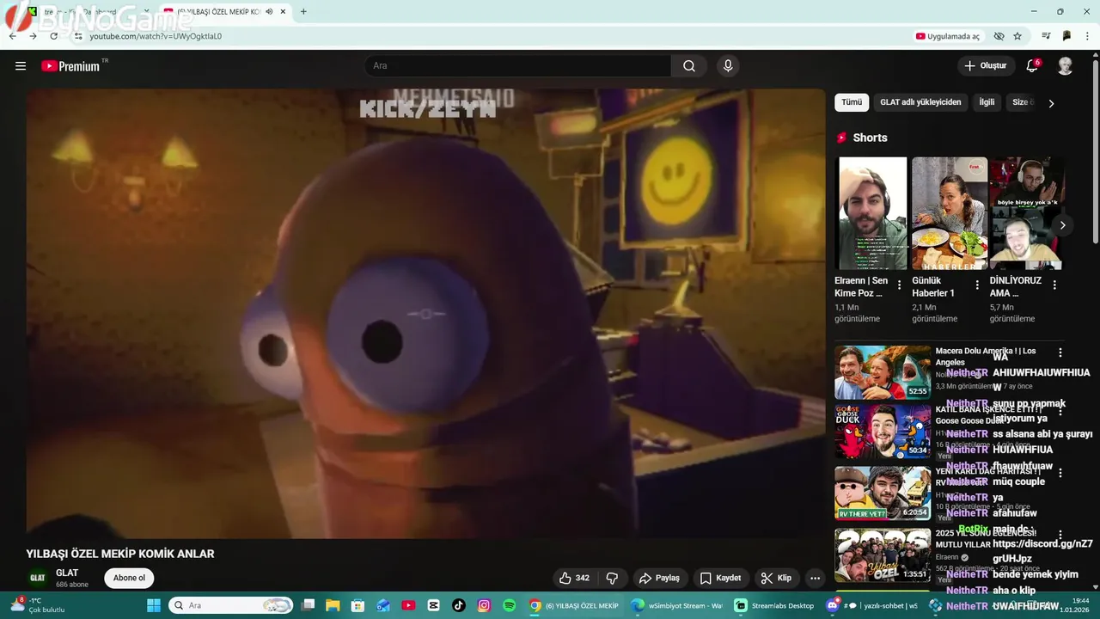Select the İlgili filter chip
Image resolution: width=1100 pixels, height=619 pixels.
[987, 102]
